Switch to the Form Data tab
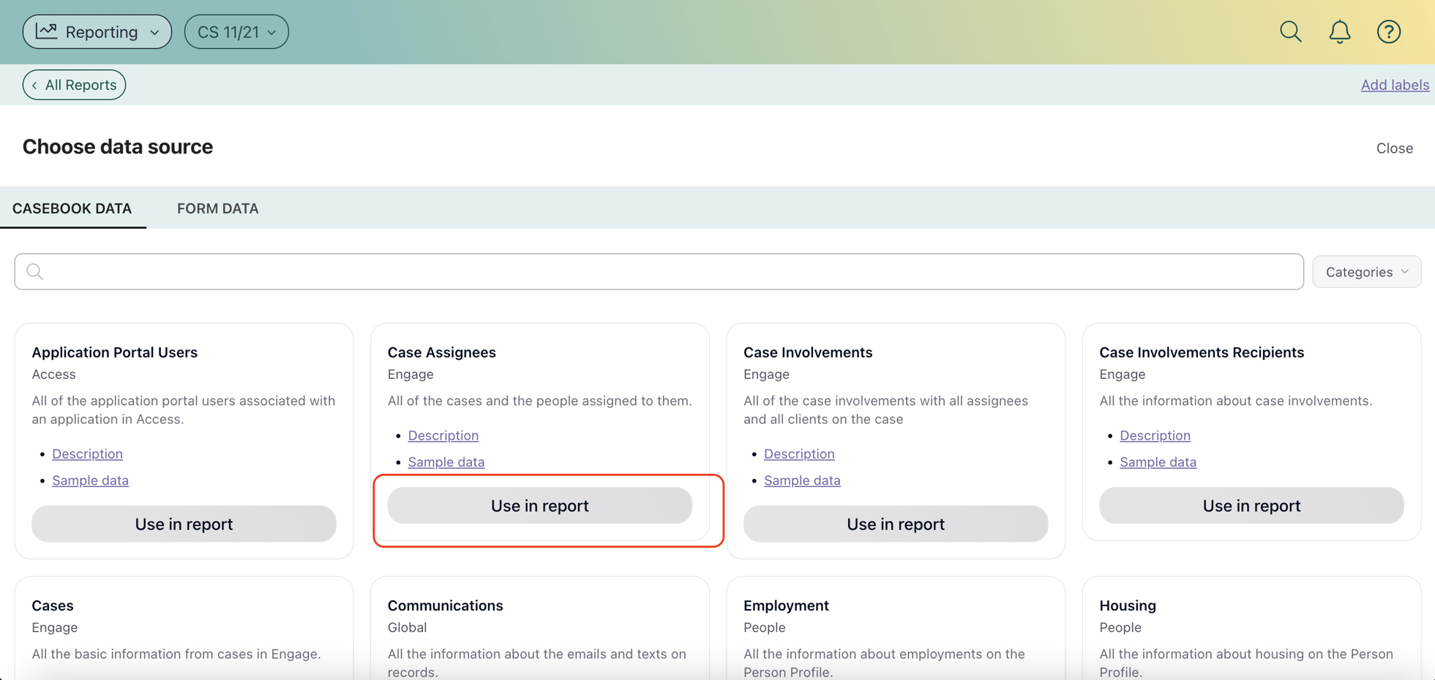This screenshot has height=680, width=1435. tap(217, 208)
